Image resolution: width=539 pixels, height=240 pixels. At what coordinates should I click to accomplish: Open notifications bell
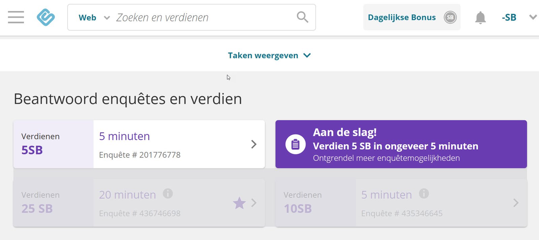(480, 17)
